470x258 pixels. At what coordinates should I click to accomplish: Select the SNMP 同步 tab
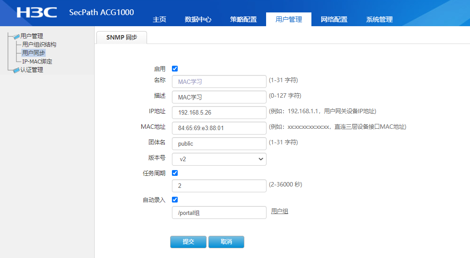point(122,37)
